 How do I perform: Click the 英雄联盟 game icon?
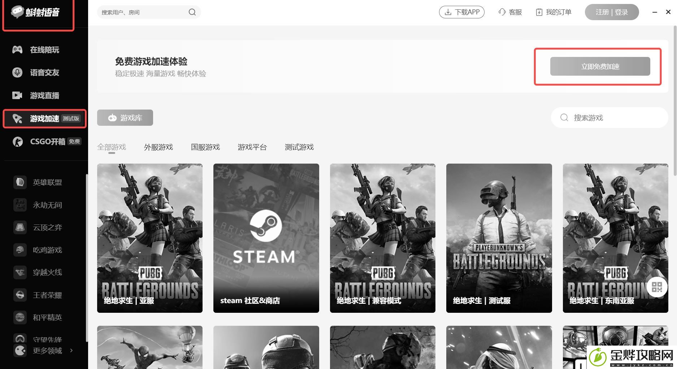[x=20, y=182]
